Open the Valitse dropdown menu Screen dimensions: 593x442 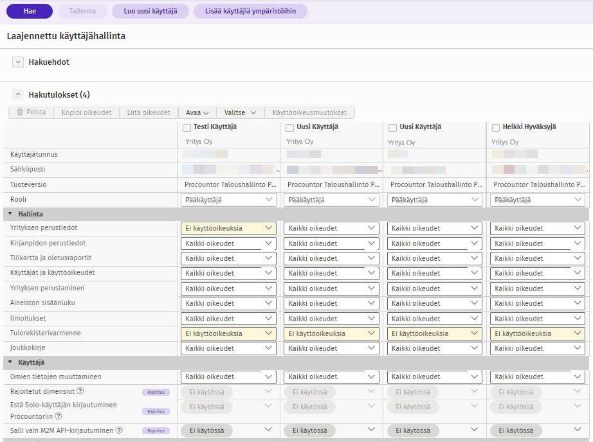240,112
